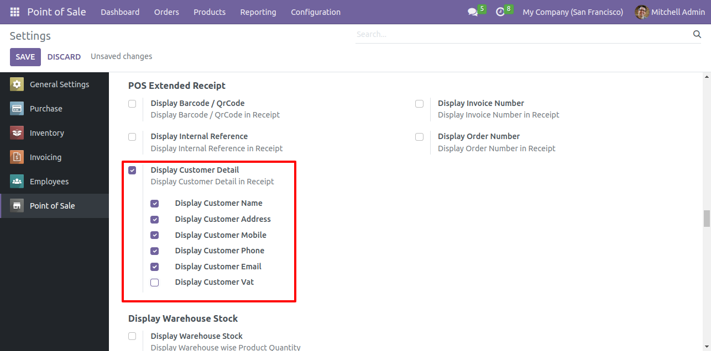The width and height of the screenshot is (711, 351).
Task: Check Display Customer Vat checkbox
Action: (x=155, y=283)
